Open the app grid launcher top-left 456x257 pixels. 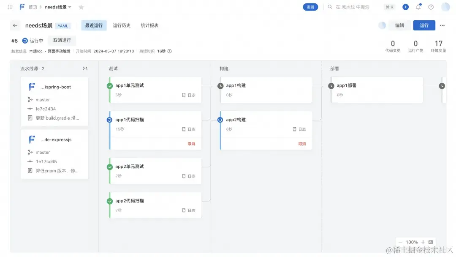(x=10, y=7)
